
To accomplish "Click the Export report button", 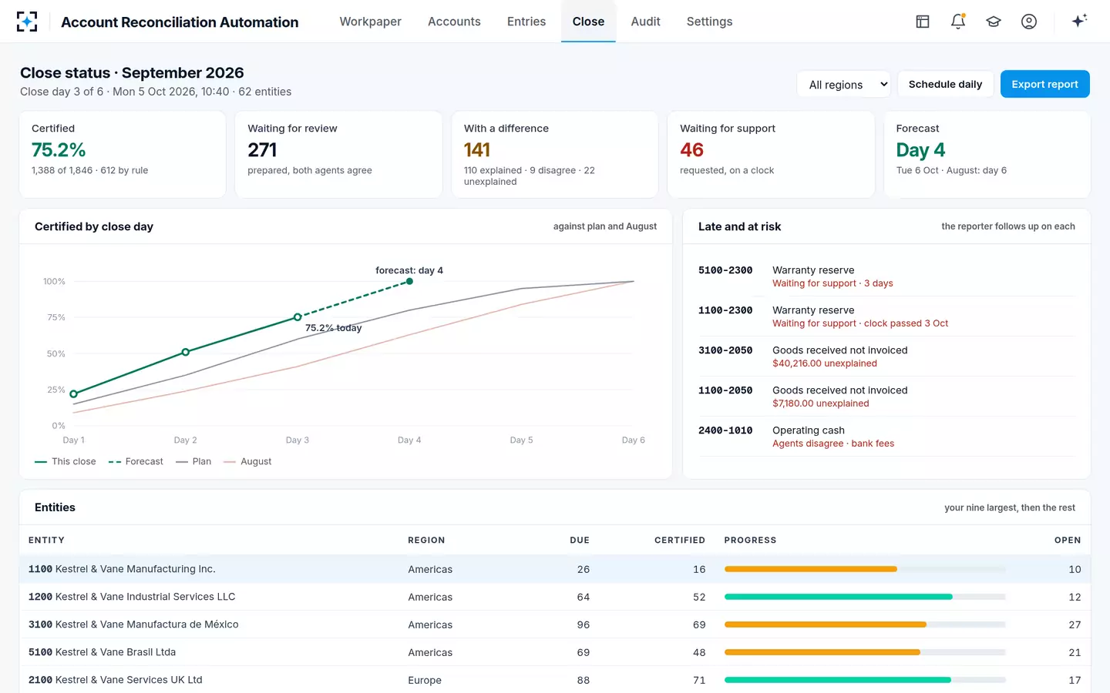I will pos(1044,84).
